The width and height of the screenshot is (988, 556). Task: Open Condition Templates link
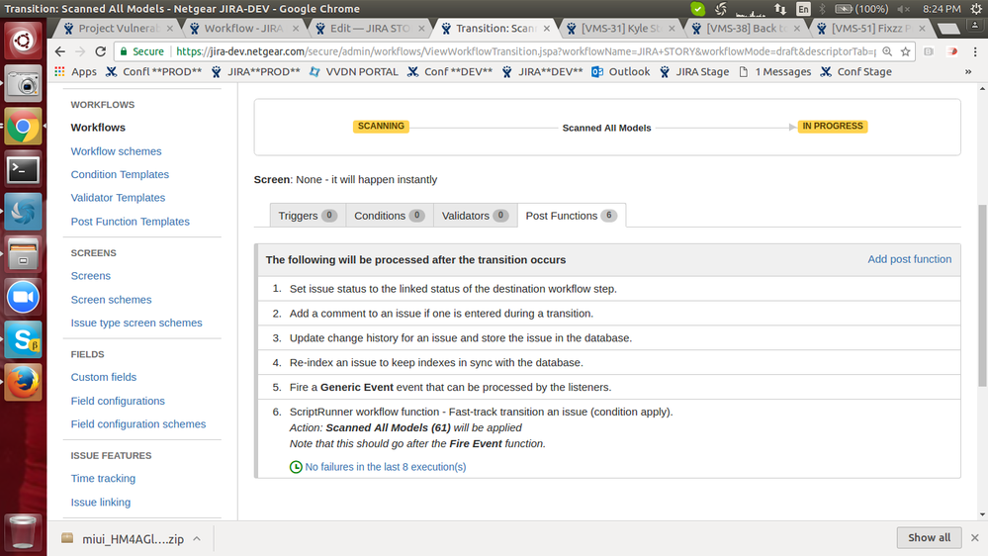click(120, 174)
